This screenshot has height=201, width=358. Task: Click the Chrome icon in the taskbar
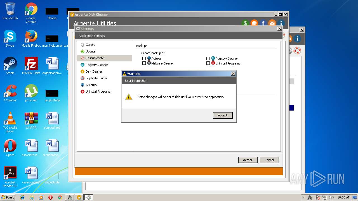[x=60, y=197]
